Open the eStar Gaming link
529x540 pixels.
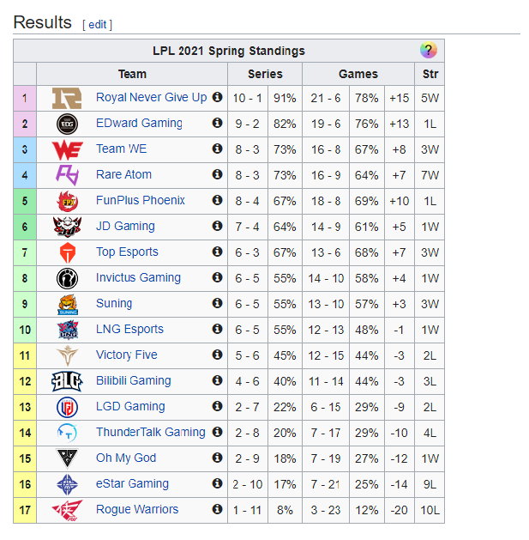[132, 484]
